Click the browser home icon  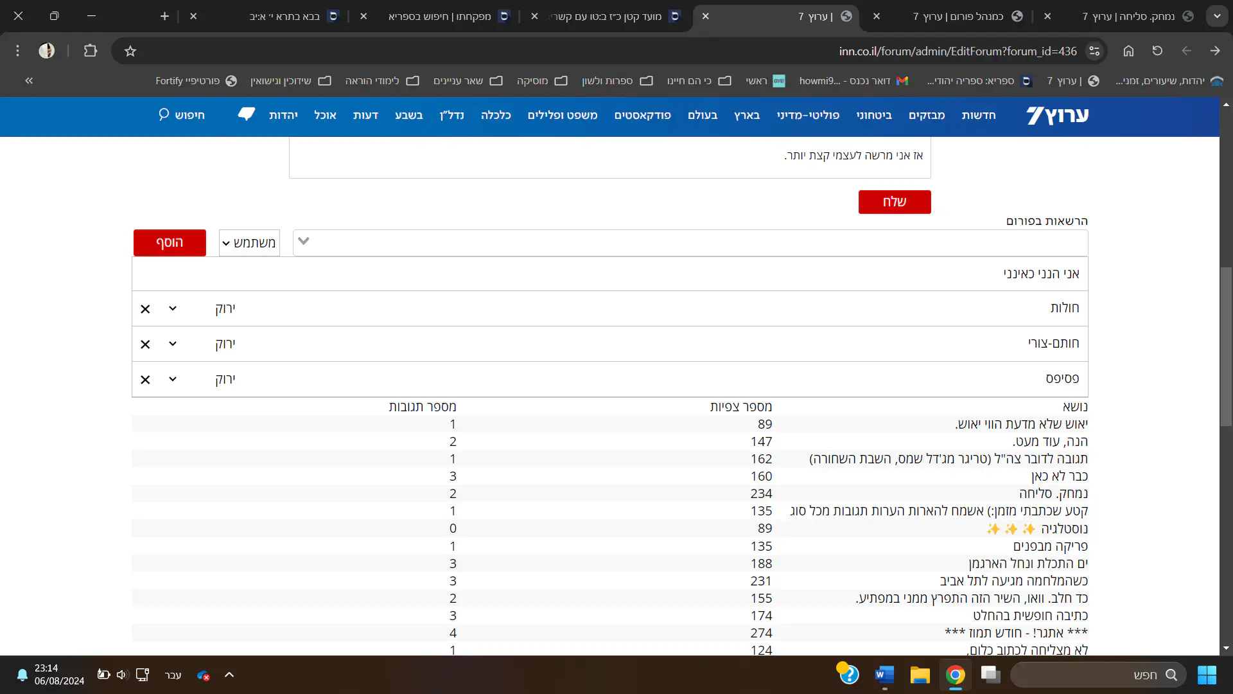pyautogui.click(x=1128, y=51)
